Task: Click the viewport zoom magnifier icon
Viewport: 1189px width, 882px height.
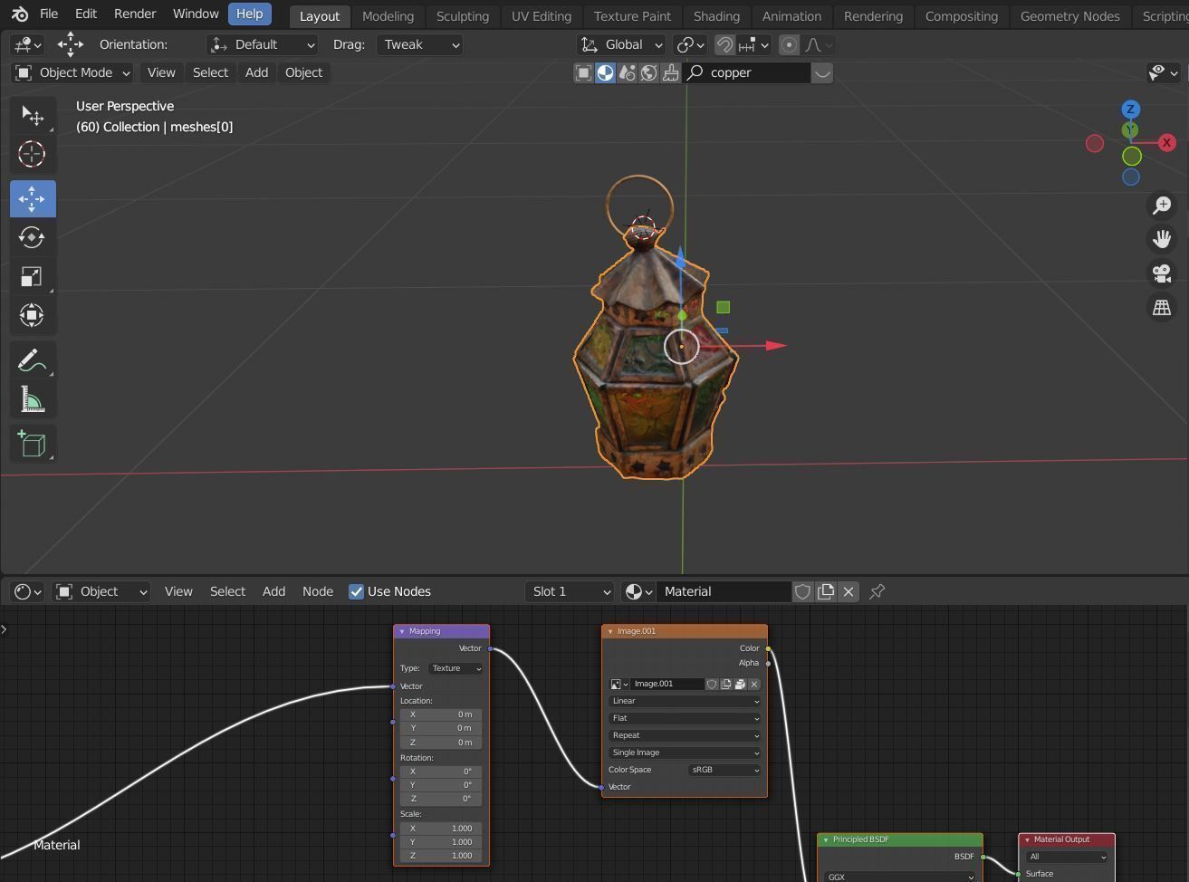Action: click(x=1162, y=206)
